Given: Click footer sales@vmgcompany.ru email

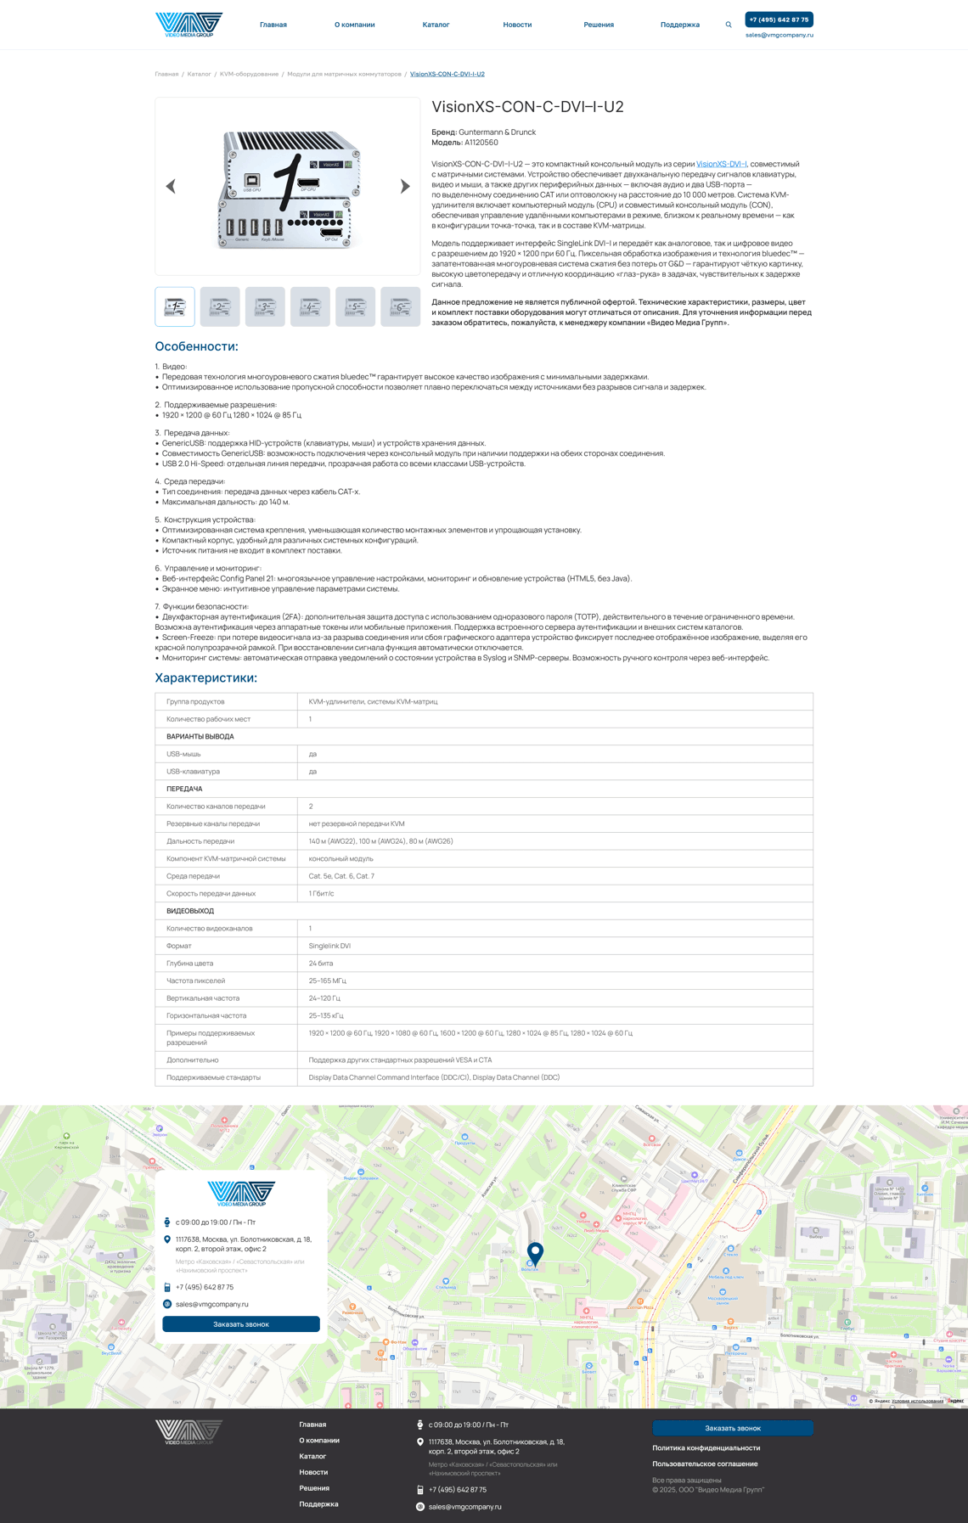Looking at the screenshot, I should click(x=465, y=1507).
